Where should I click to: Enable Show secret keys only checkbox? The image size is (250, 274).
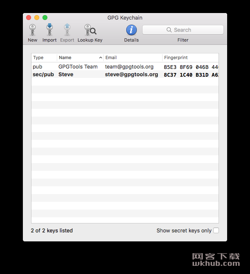[x=216, y=230]
